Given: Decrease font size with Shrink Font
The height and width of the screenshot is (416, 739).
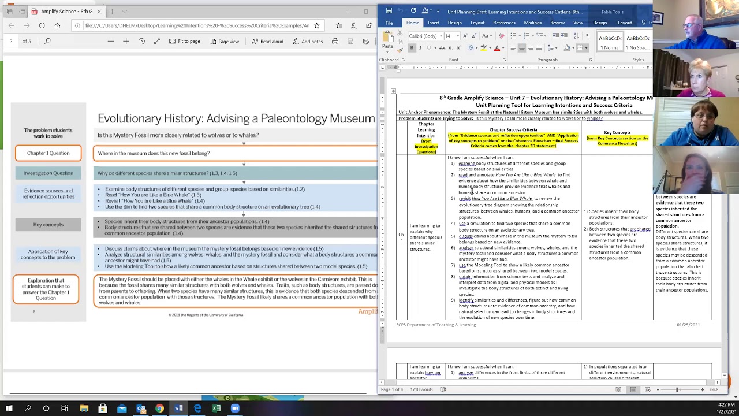Looking at the screenshot, I should point(474,36).
